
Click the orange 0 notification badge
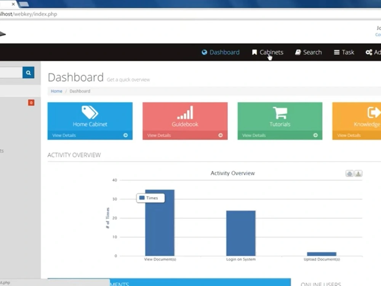(x=31, y=103)
